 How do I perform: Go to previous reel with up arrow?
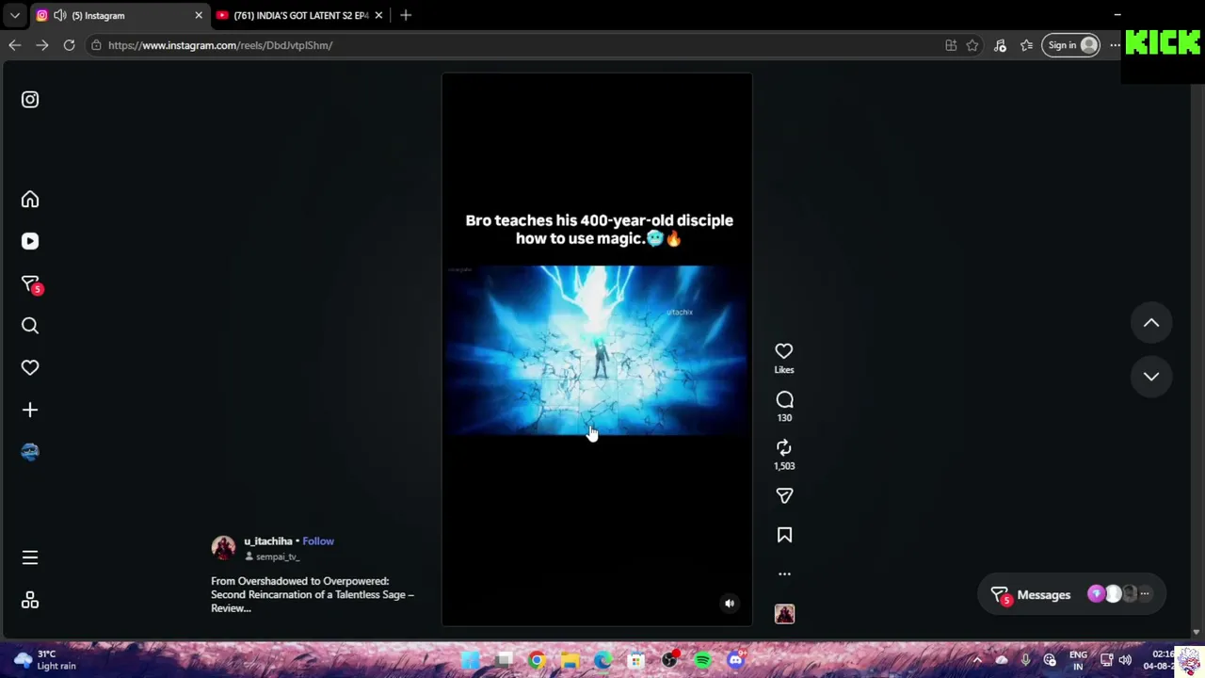coord(1151,323)
